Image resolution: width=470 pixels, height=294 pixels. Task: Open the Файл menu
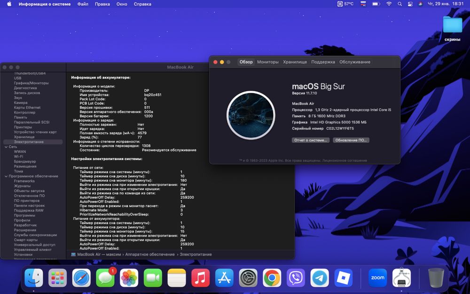(83, 4)
